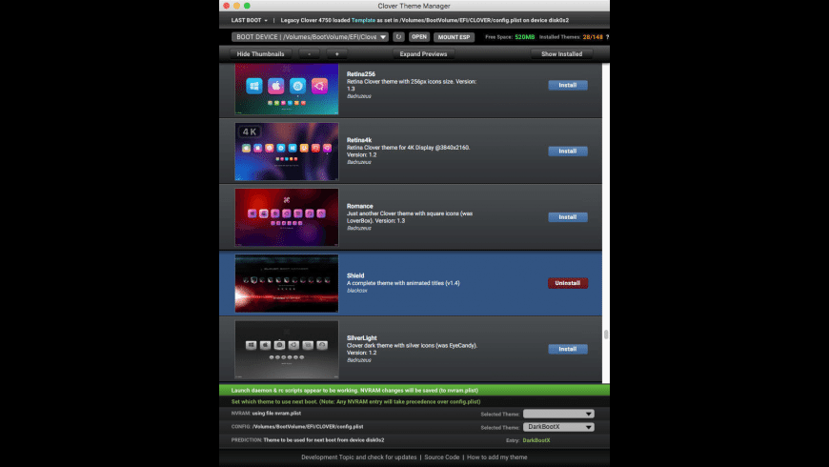Install the Retina256 theme

(567, 85)
